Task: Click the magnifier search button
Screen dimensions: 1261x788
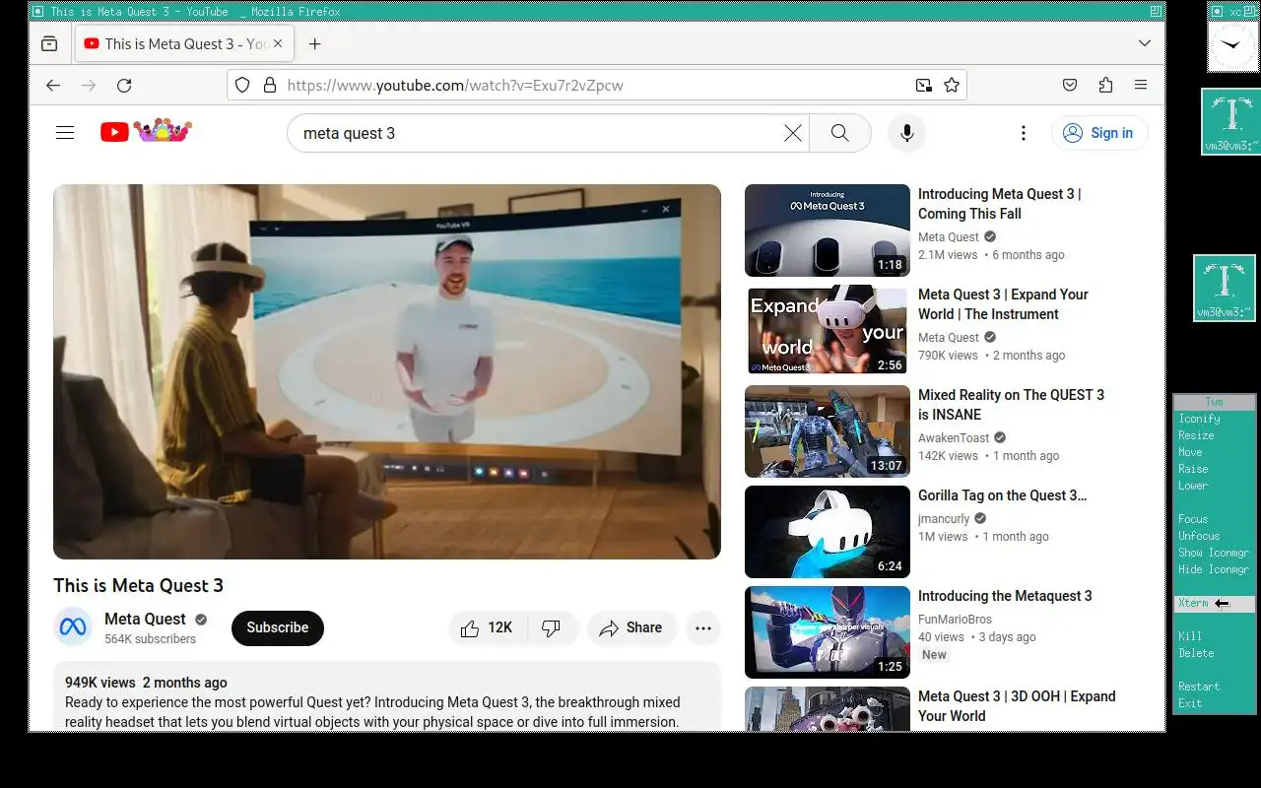Action: pos(840,133)
